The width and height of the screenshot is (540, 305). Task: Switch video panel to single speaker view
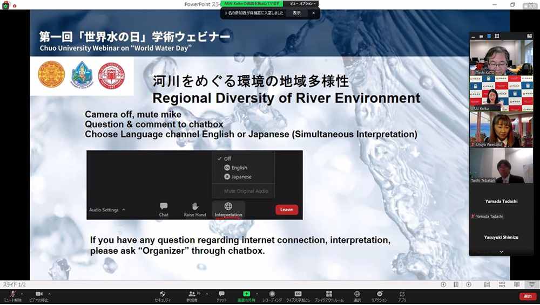(x=481, y=36)
